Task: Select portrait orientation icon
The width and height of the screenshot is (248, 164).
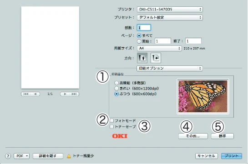Action: click(x=142, y=58)
